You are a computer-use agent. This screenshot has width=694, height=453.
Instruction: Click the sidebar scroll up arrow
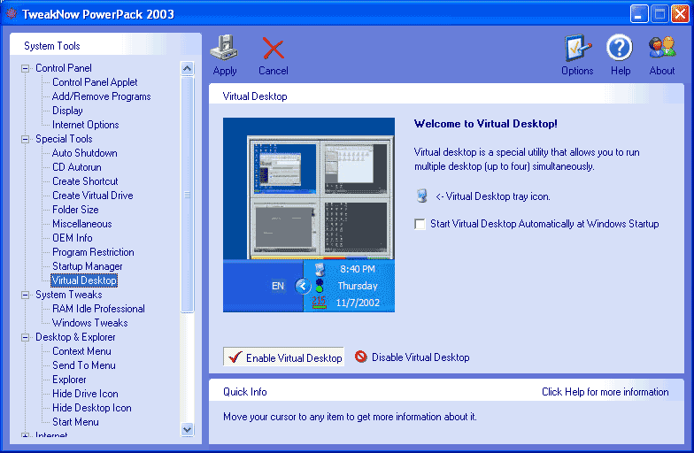tap(187, 68)
